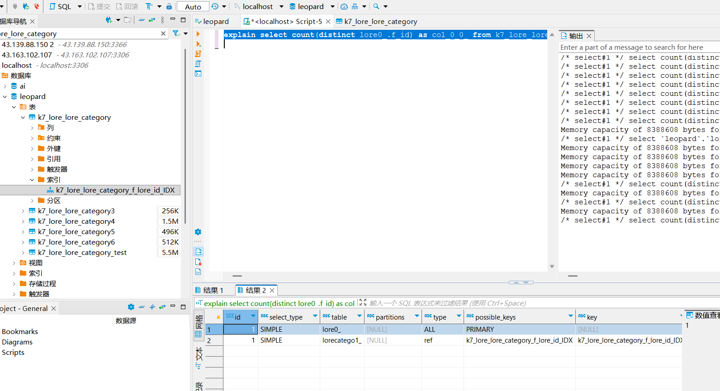Open the leopard active database dropdown

[312, 6]
